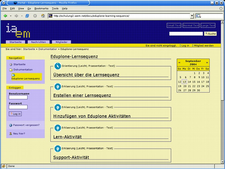Click the compass icon beside Orientierung
This screenshot has width=225, height=169.
[58, 66]
